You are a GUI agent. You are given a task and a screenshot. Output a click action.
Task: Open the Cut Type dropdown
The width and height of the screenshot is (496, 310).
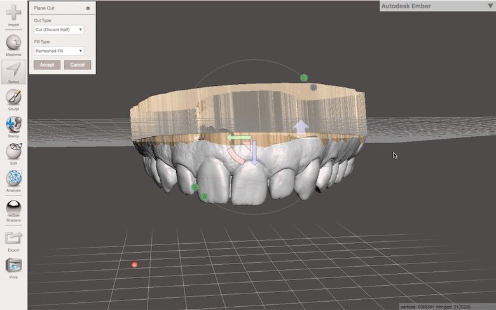pos(59,29)
